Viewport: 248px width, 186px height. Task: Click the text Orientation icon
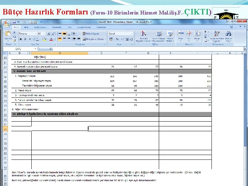pyautogui.click(x=74, y=33)
